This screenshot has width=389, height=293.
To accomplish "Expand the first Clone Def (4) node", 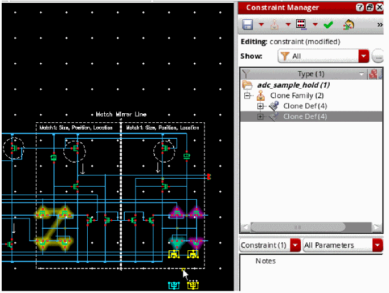I will 261,106.
